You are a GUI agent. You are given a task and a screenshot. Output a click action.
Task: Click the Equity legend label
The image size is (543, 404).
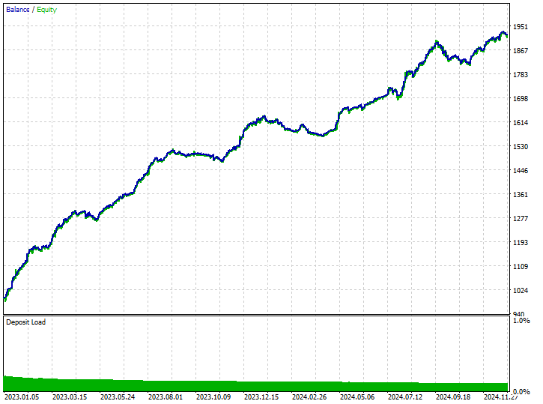[x=46, y=10]
